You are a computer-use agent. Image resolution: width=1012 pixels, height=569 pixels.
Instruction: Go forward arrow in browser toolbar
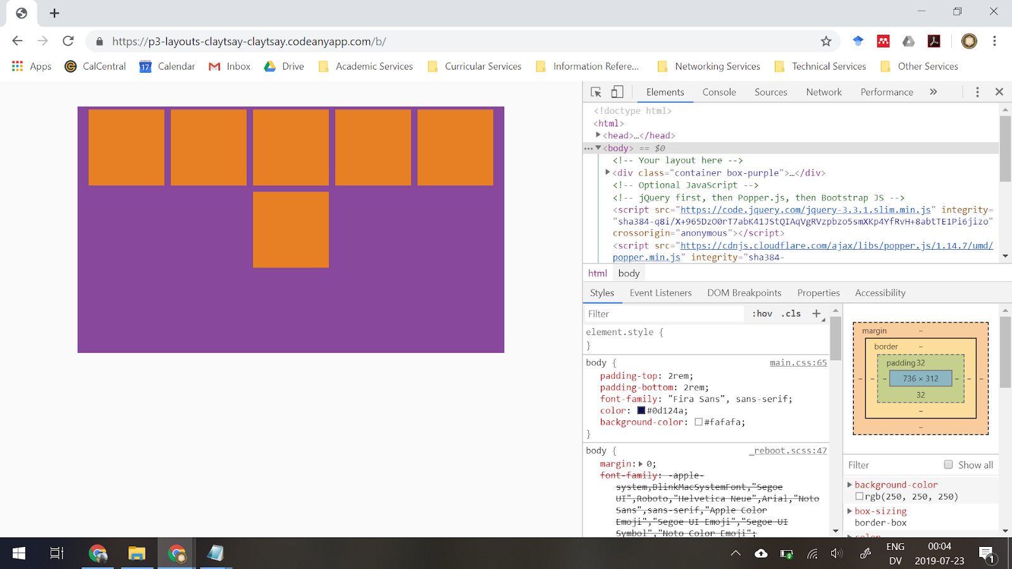42,41
